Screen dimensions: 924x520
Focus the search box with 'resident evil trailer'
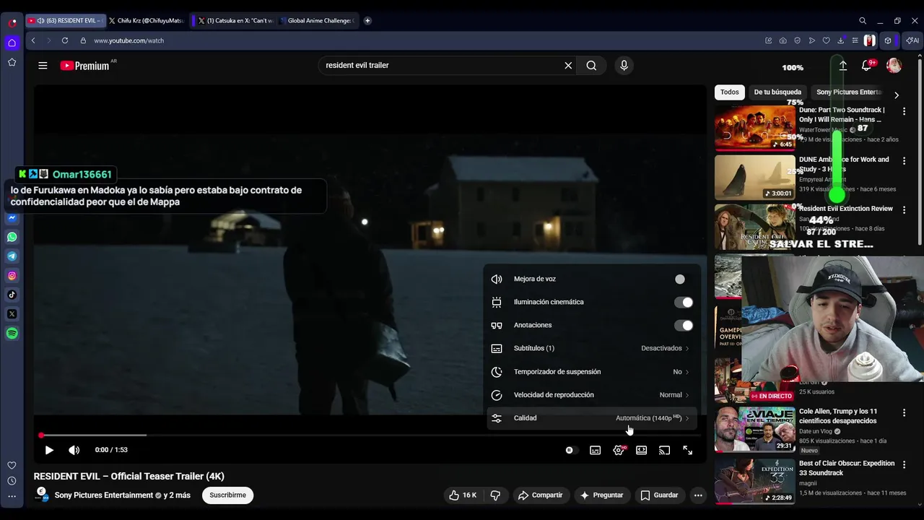[440, 65]
